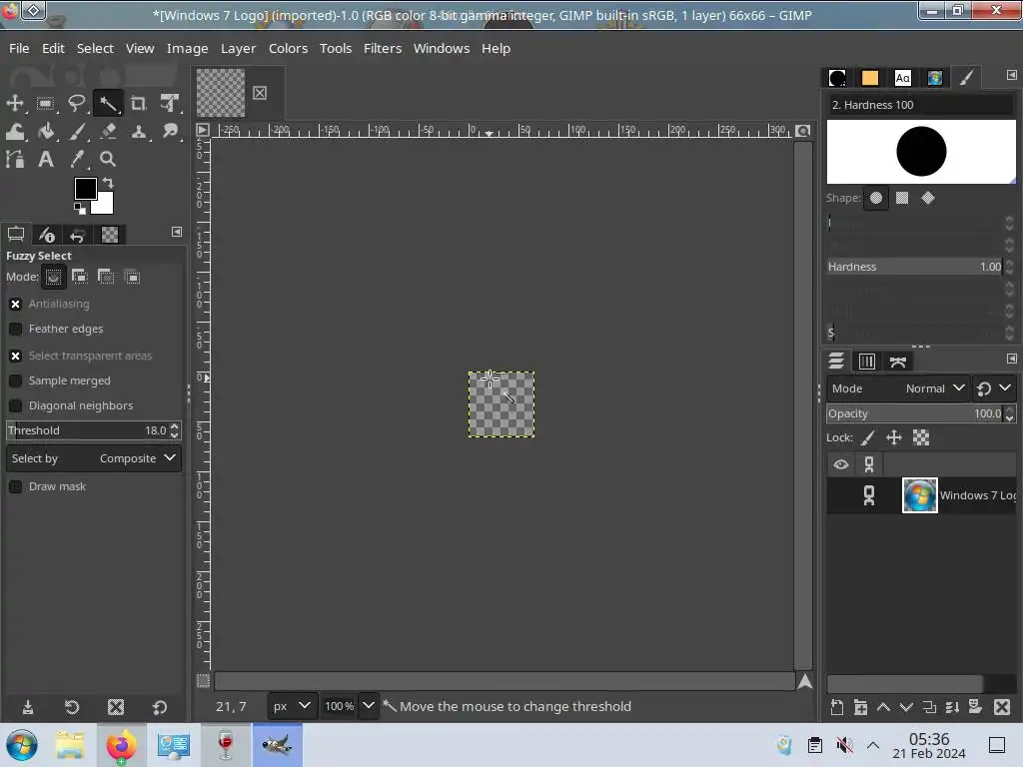Select the Move tool
This screenshot has width=1023, height=767.
tap(14, 103)
